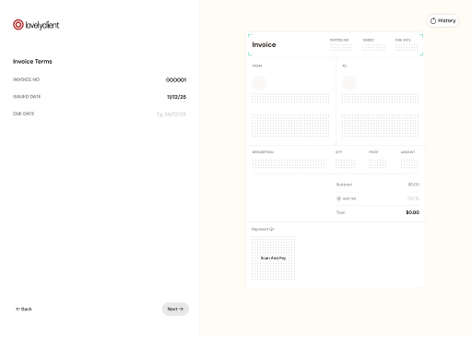Click the ISSUED DATE label
Viewport: 472px width, 337px height.
pyautogui.click(x=27, y=97)
